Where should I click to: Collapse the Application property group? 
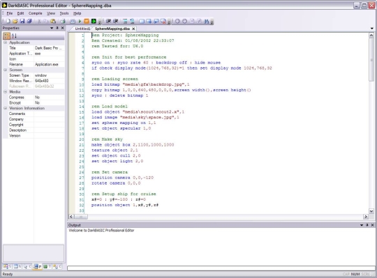tap(6, 43)
